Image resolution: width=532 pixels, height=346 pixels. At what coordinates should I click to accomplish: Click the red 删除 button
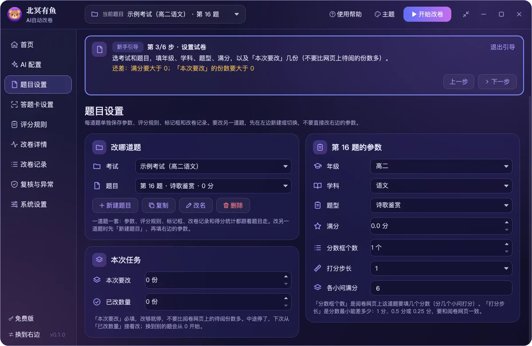(233, 205)
